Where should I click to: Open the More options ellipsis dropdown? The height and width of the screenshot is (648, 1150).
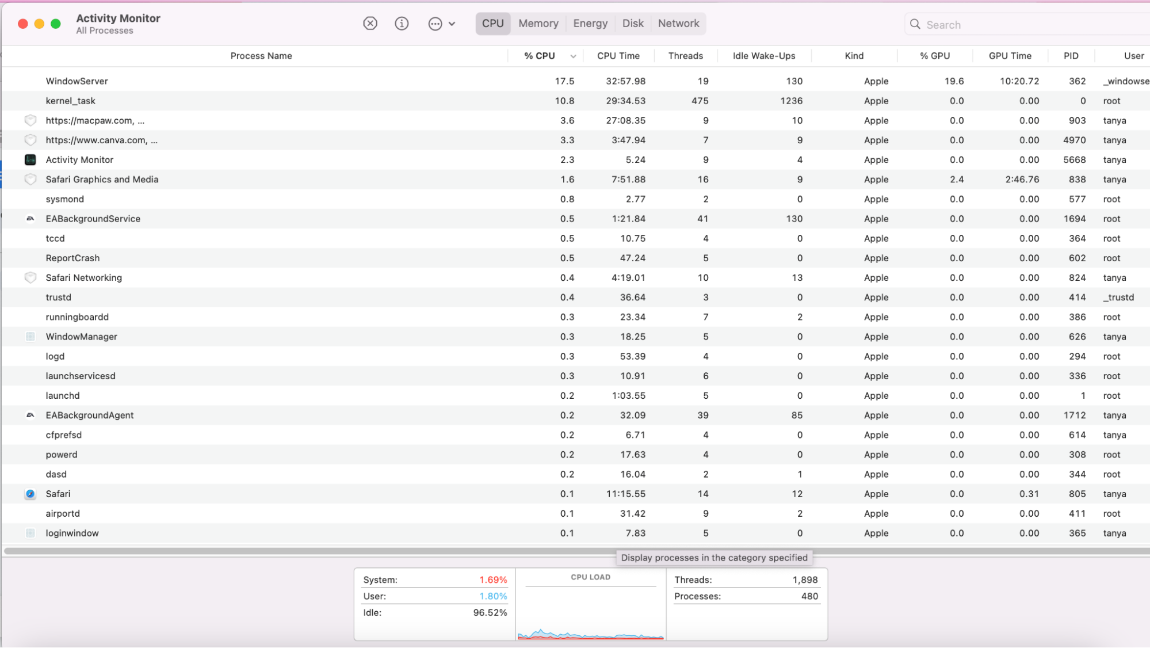pyautogui.click(x=435, y=24)
